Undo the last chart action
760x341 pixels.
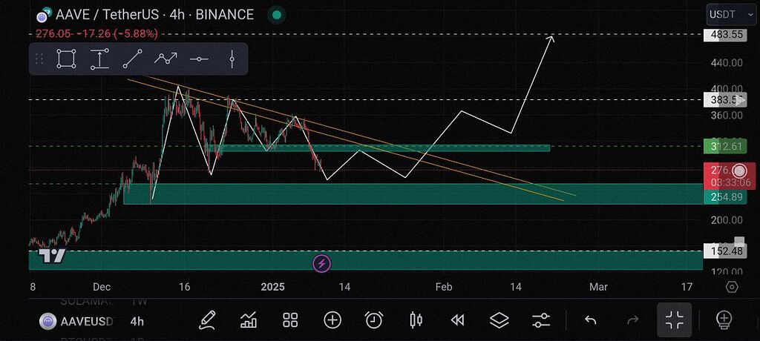(x=591, y=320)
